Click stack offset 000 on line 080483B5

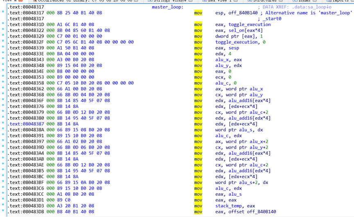51,171
